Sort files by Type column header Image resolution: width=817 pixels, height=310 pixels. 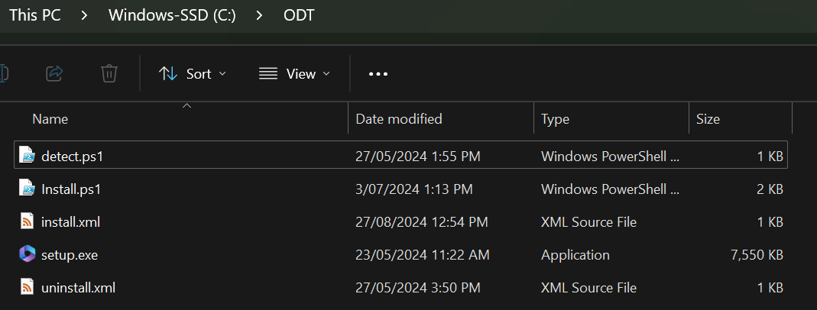[x=555, y=119]
